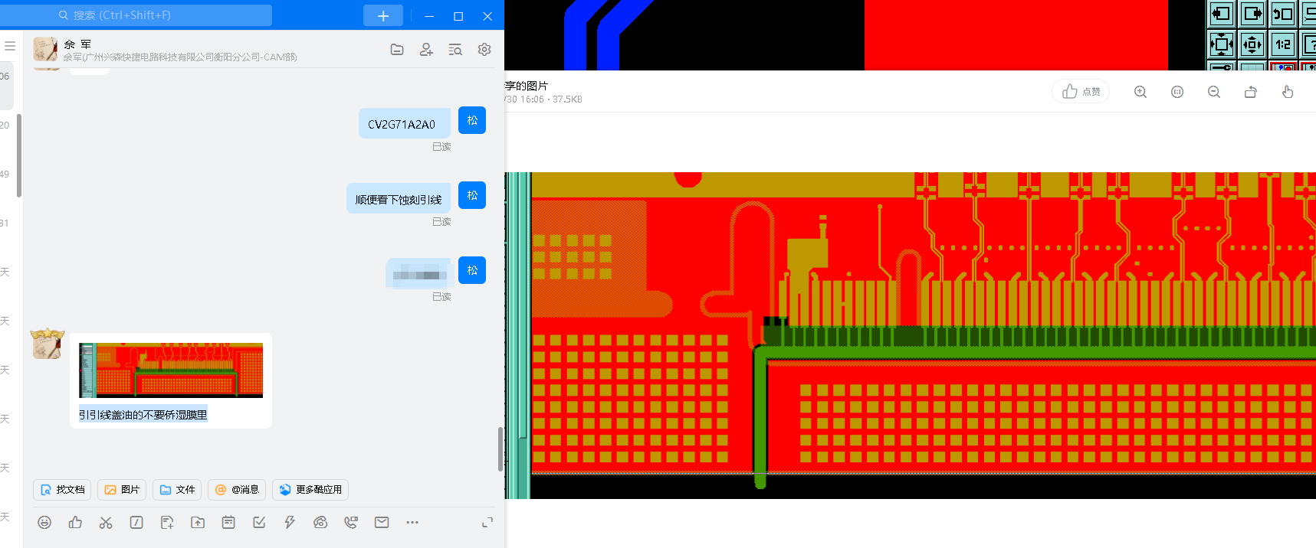Start the scissors screenshot tool

click(106, 522)
